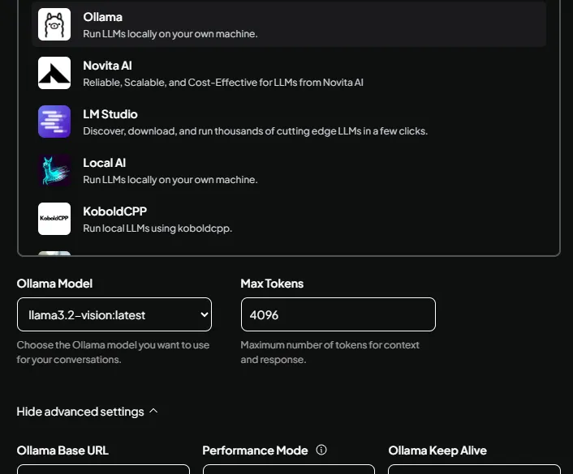Click 'Maximum number of tokens' help text
Viewport: 573px width, 474px height.
coord(330,352)
